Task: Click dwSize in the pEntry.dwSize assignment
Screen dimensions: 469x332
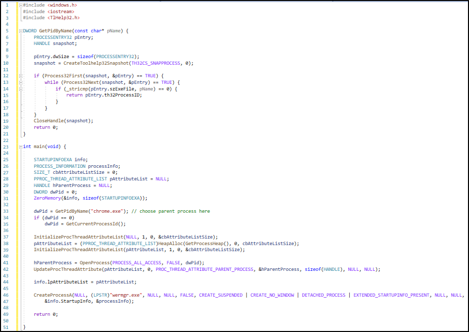Action: [x=61, y=57]
